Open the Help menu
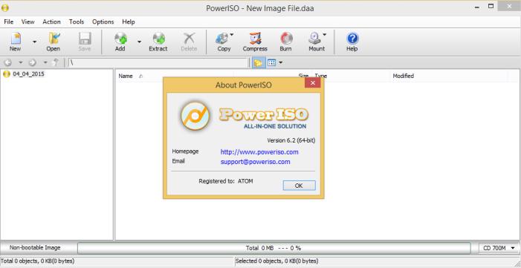The height and width of the screenshot is (268, 521). 129,22
